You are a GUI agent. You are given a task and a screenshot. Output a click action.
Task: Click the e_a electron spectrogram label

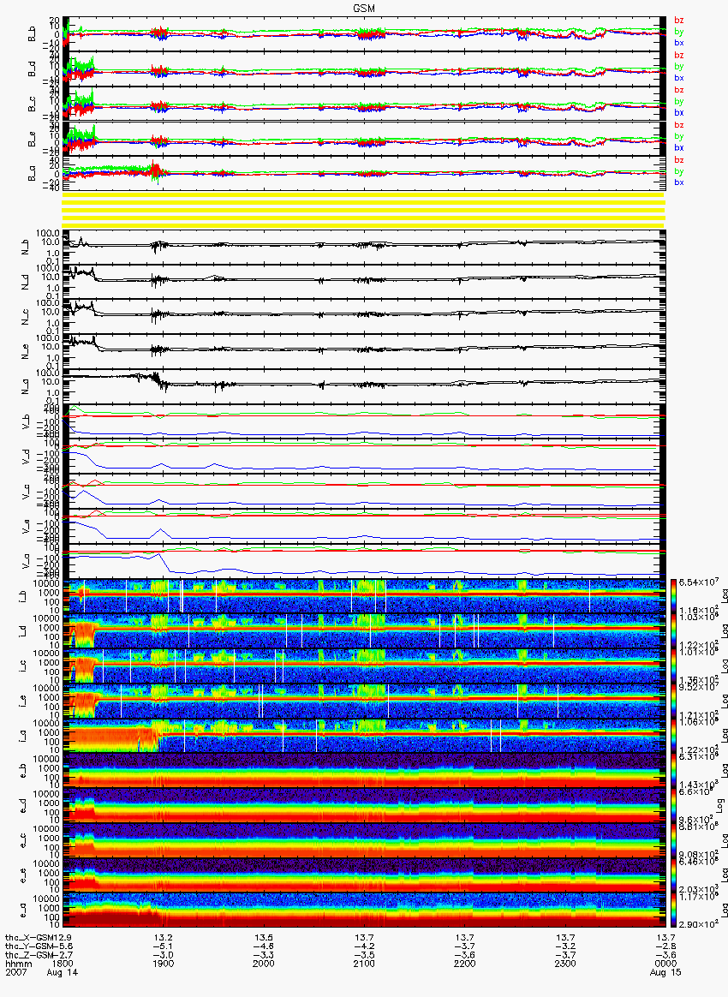coord(22,910)
